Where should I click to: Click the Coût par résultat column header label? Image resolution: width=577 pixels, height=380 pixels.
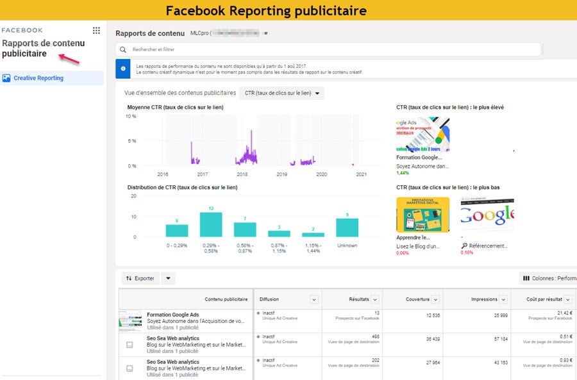pyautogui.click(x=544, y=299)
